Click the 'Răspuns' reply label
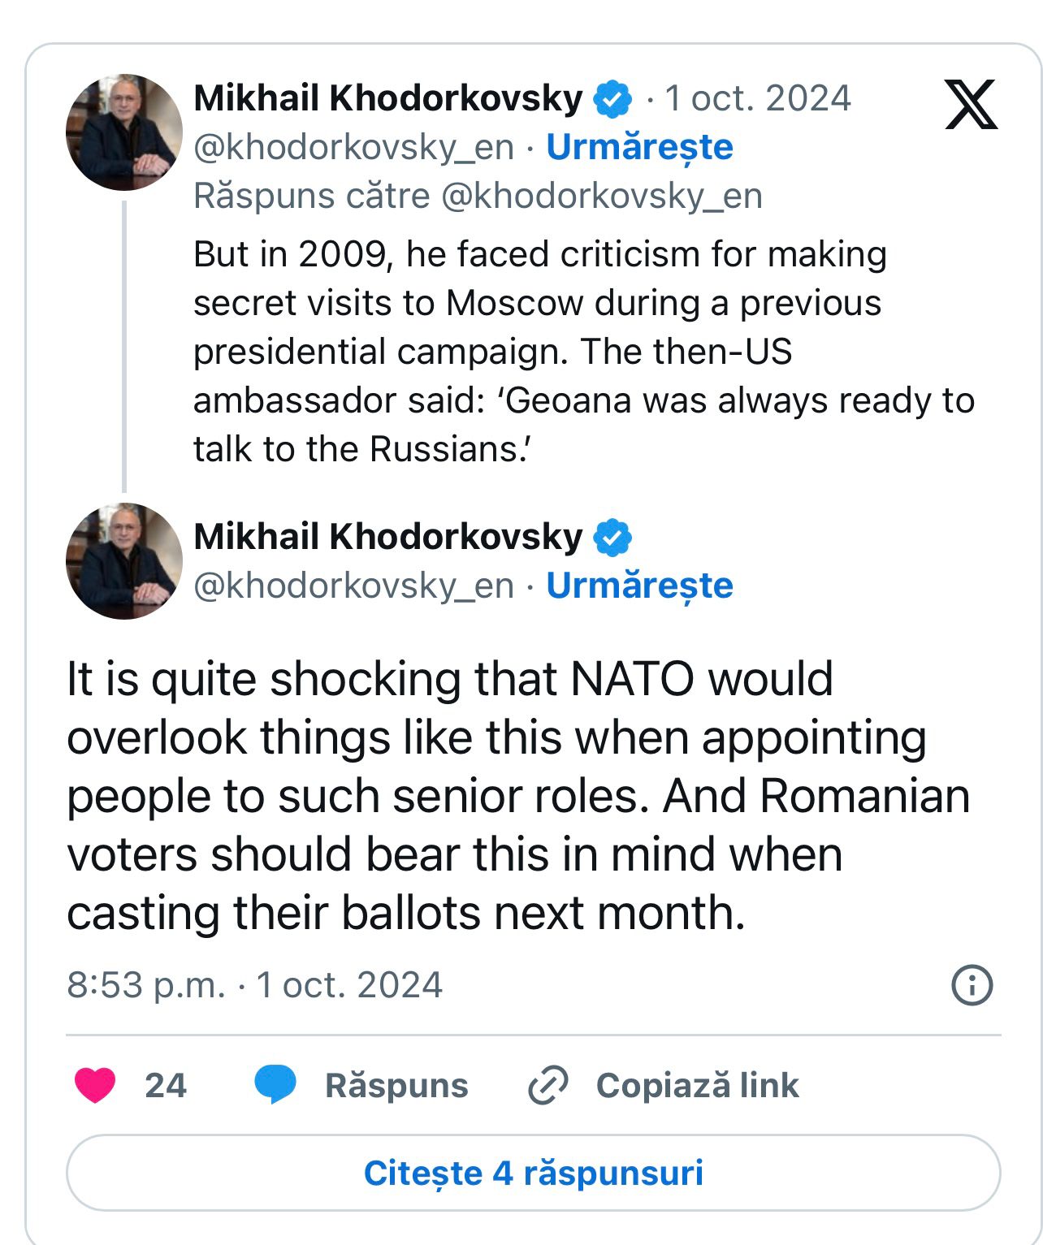This screenshot has width=1043, height=1245. coord(396,1086)
